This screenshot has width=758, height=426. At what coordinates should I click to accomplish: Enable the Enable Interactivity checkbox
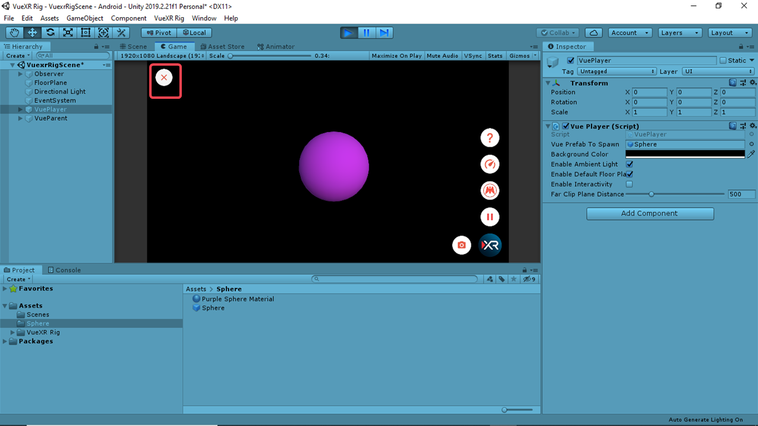coord(629,185)
